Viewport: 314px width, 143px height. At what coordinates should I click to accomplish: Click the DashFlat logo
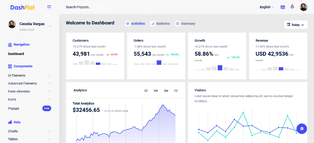pyautogui.click(x=23, y=7)
